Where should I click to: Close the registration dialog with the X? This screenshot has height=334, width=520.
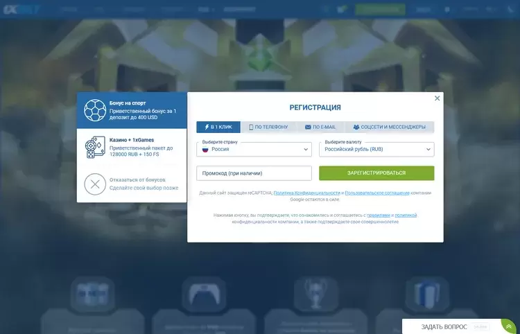point(437,98)
